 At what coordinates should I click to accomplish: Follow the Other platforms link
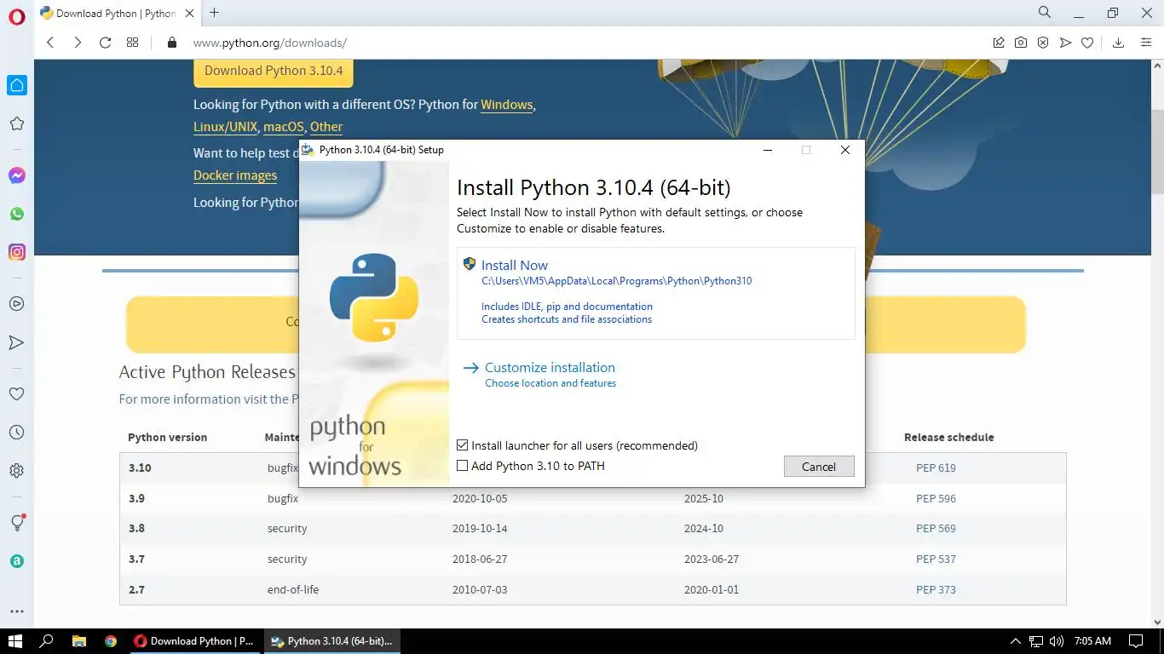[326, 127]
